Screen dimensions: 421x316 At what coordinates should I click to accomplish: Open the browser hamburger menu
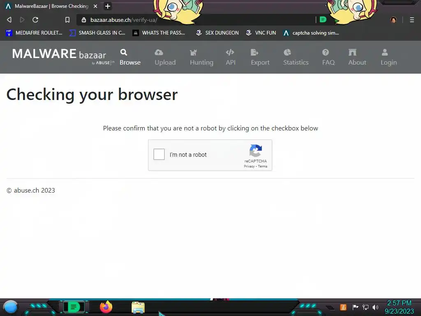pos(412,20)
